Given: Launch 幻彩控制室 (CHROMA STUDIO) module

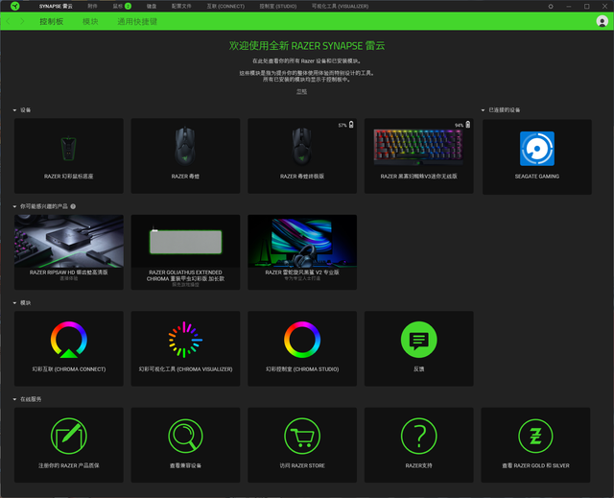Looking at the screenshot, I should tap(302, 348).
